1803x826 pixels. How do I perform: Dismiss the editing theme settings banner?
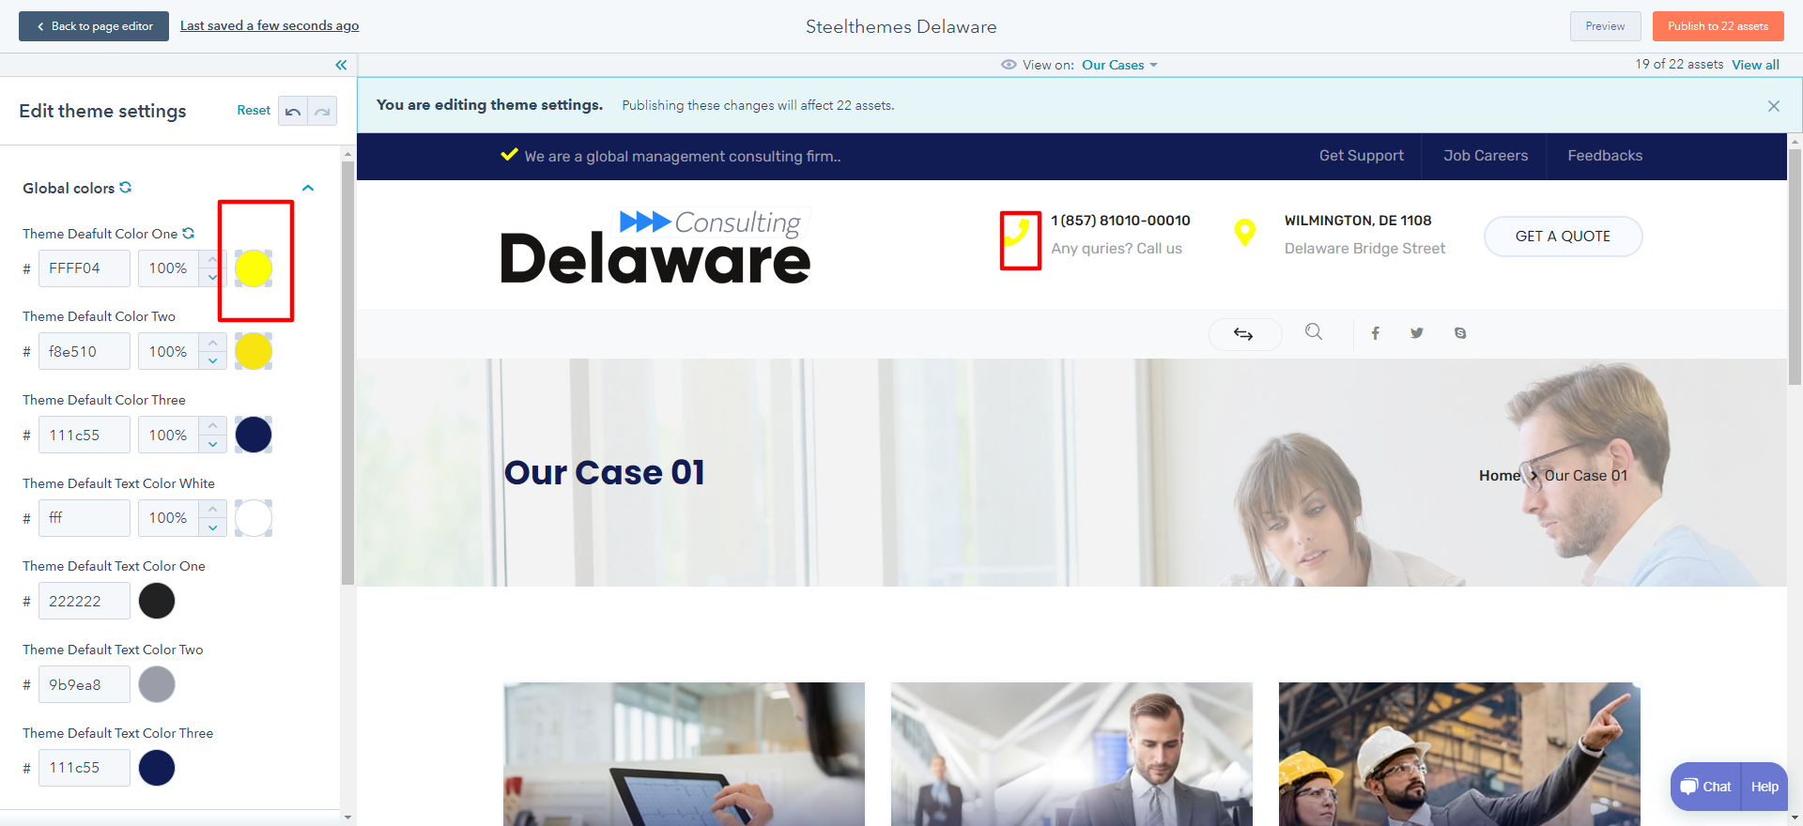[x=1774, y=106]
